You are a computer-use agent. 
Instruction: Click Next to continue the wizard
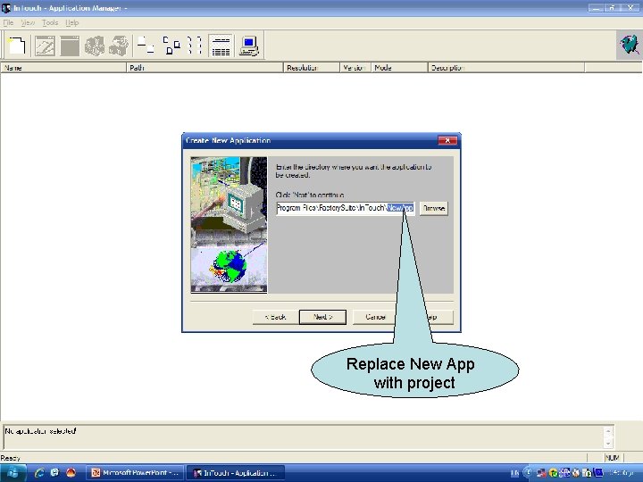322,317
